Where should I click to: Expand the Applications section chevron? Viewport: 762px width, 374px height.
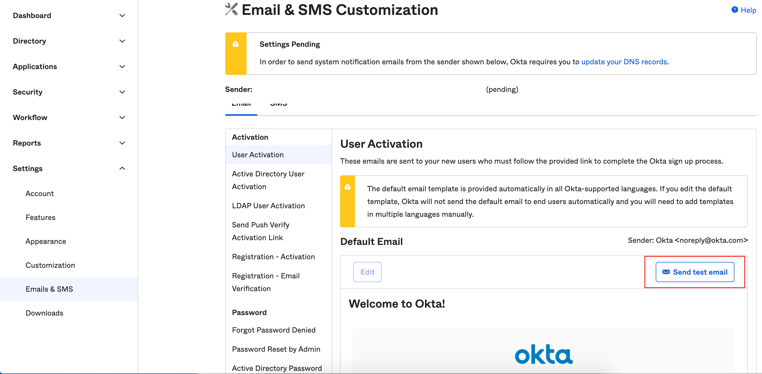[122, 66]
